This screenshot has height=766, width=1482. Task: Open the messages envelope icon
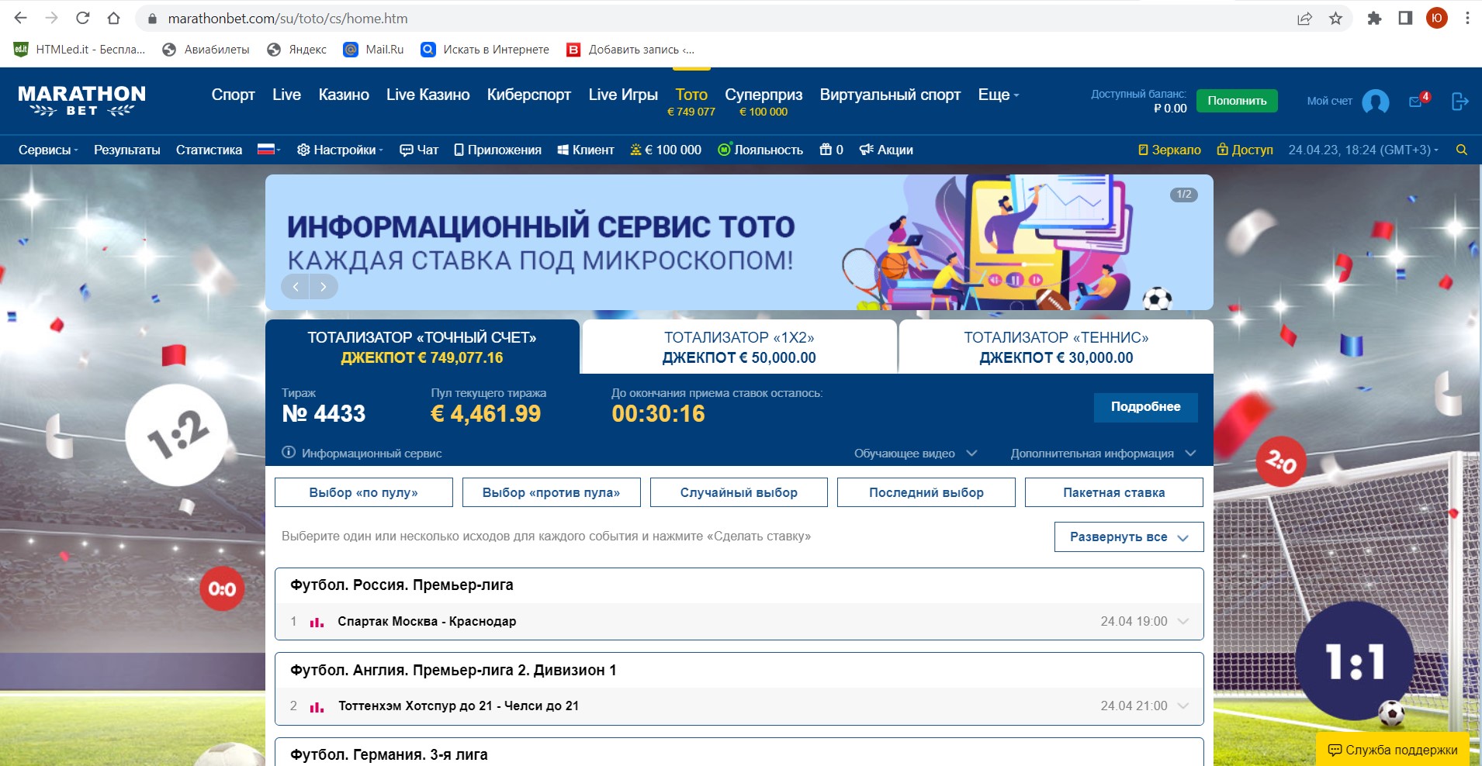[x=1416, y=102]
